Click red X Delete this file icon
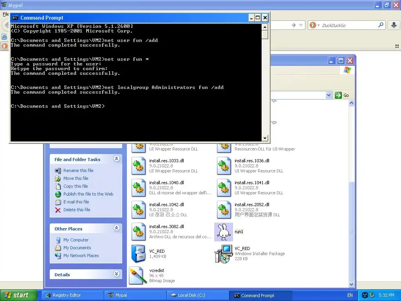 58,210
